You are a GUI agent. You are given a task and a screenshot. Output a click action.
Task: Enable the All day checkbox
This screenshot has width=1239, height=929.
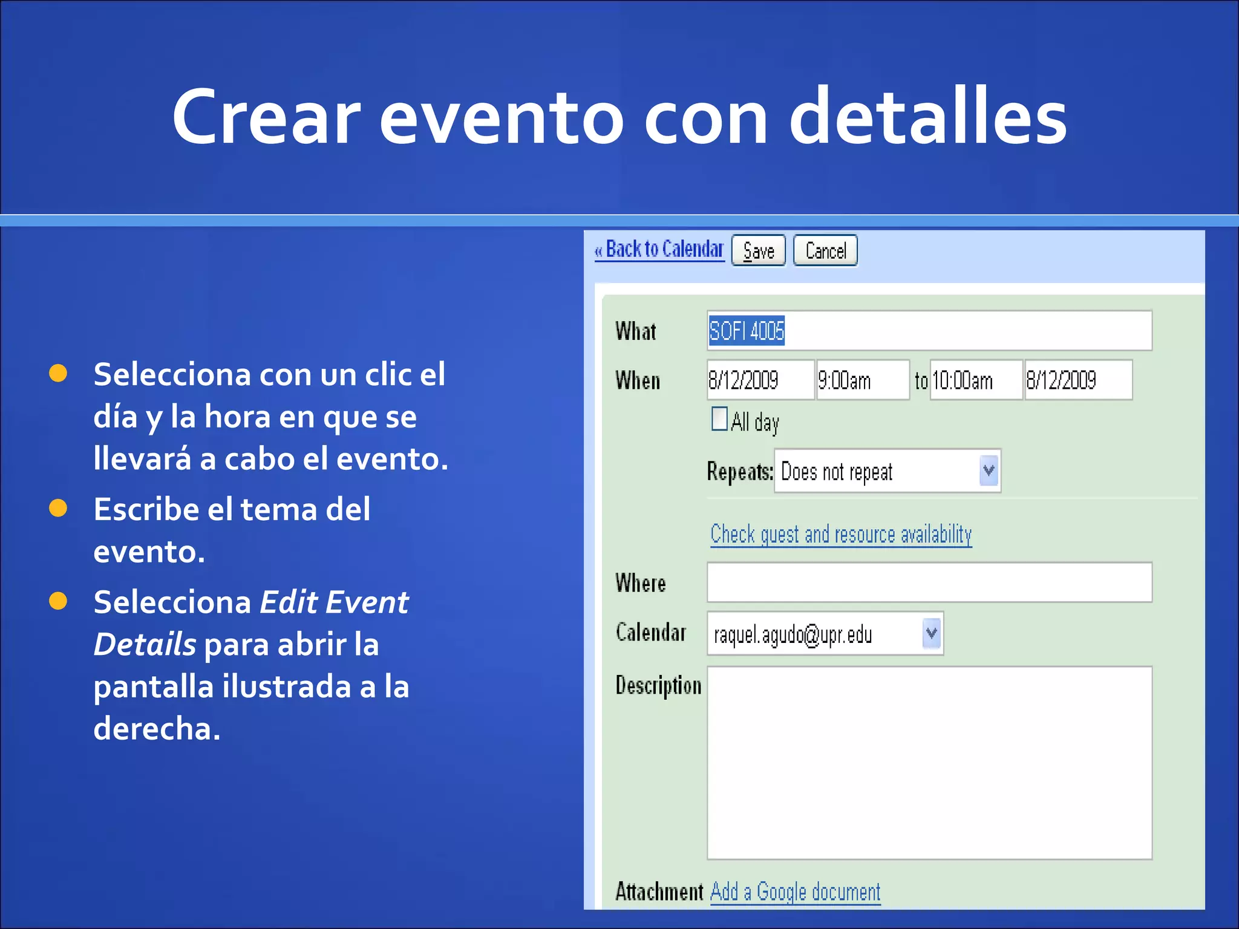pos(719,419)
